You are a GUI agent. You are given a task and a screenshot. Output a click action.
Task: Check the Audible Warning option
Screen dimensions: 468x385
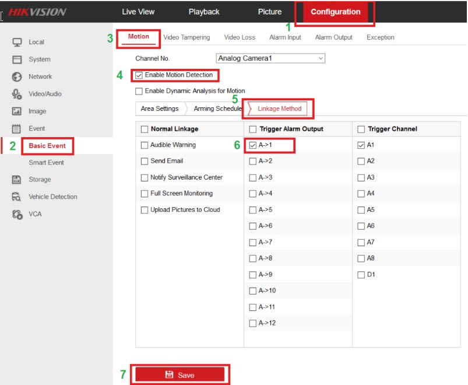[x=145, y=145]
